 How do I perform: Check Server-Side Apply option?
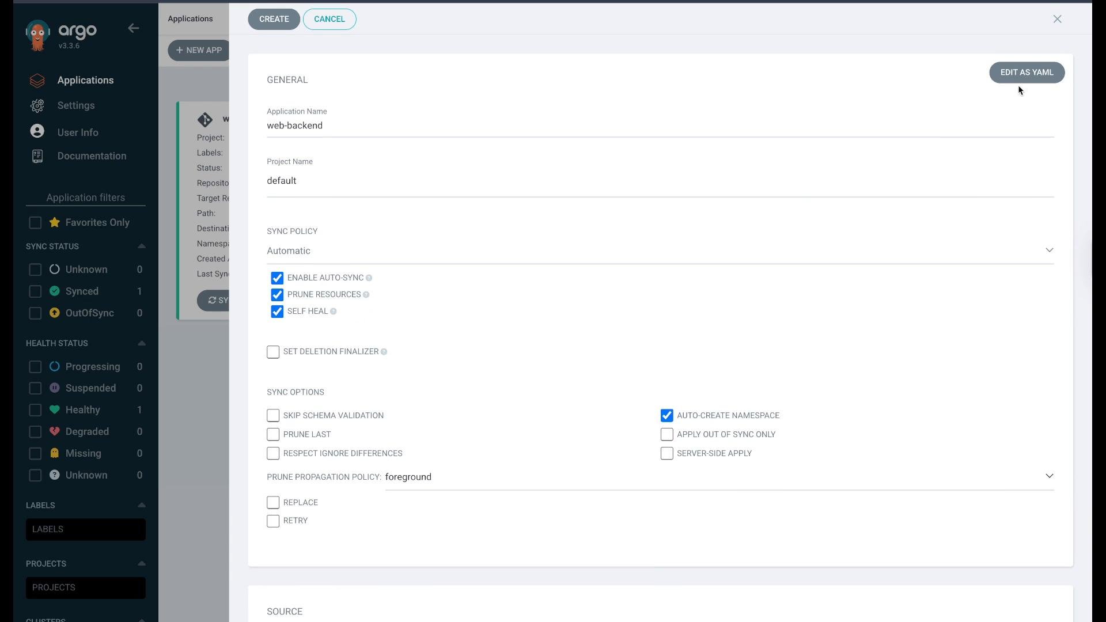[667, 453]
